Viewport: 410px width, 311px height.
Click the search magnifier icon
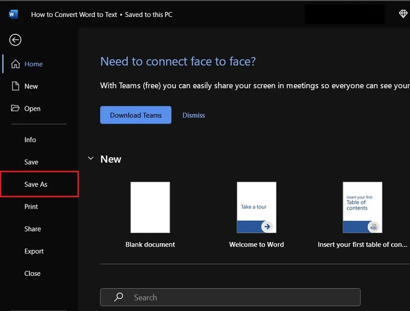click(x=119, y=297)
